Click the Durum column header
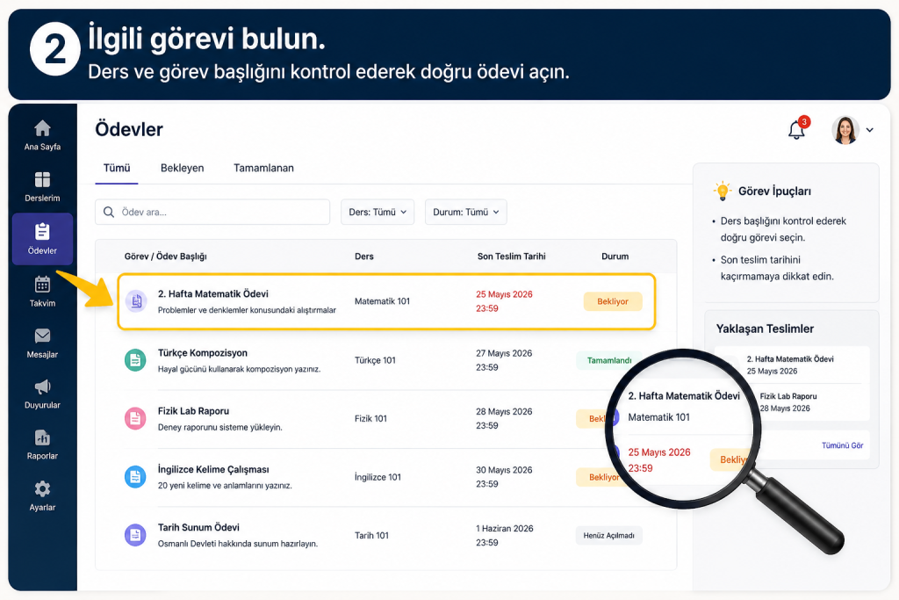The height and width of the screenshot is (600, 899). click(x=615, y=257)
